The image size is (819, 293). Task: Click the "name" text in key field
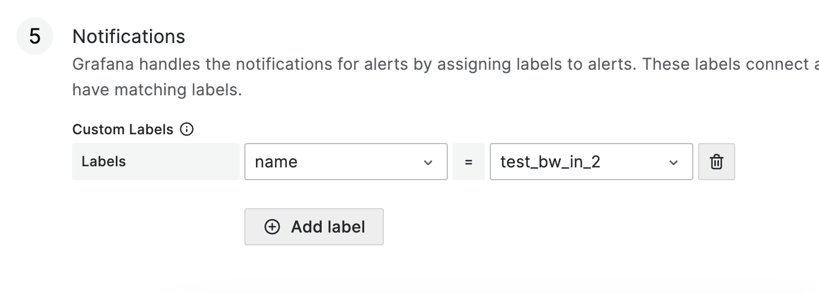tap(276, 162)
